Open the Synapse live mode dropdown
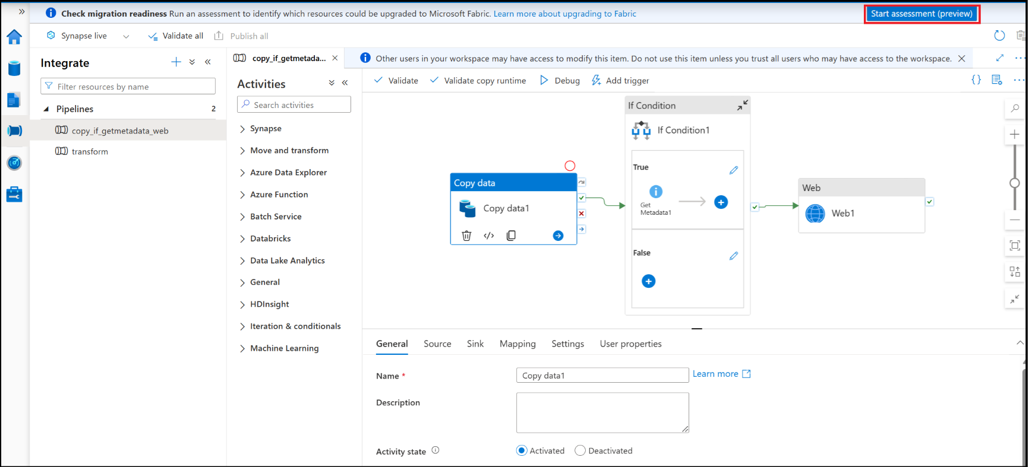 click(126, 36)
